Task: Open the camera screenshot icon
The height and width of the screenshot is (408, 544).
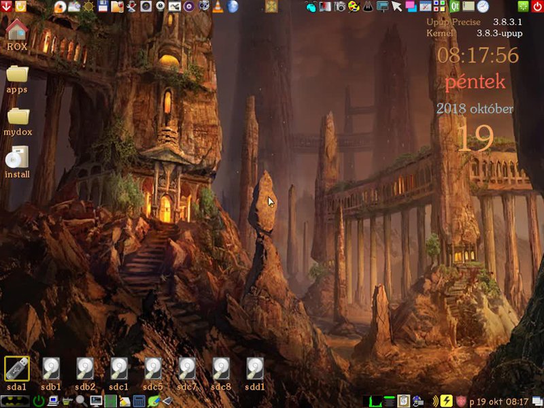Action: coord(339,7)
